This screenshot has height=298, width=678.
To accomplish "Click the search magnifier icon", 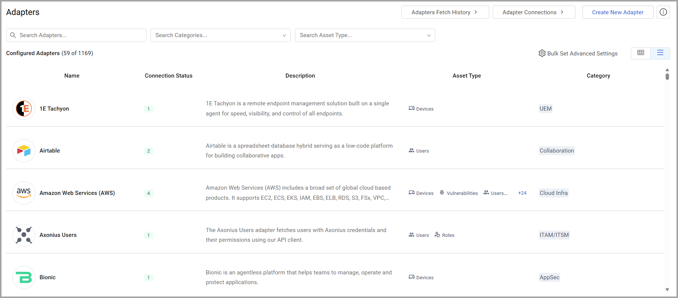I will coord(13,35).
